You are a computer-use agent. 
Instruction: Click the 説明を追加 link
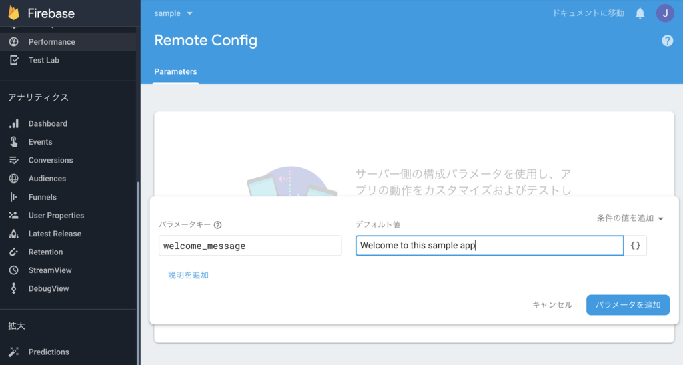point(189,276)
